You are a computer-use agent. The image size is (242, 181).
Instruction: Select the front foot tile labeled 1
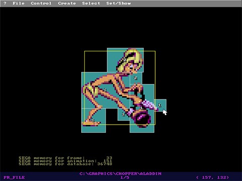click(x=93, y=120)
